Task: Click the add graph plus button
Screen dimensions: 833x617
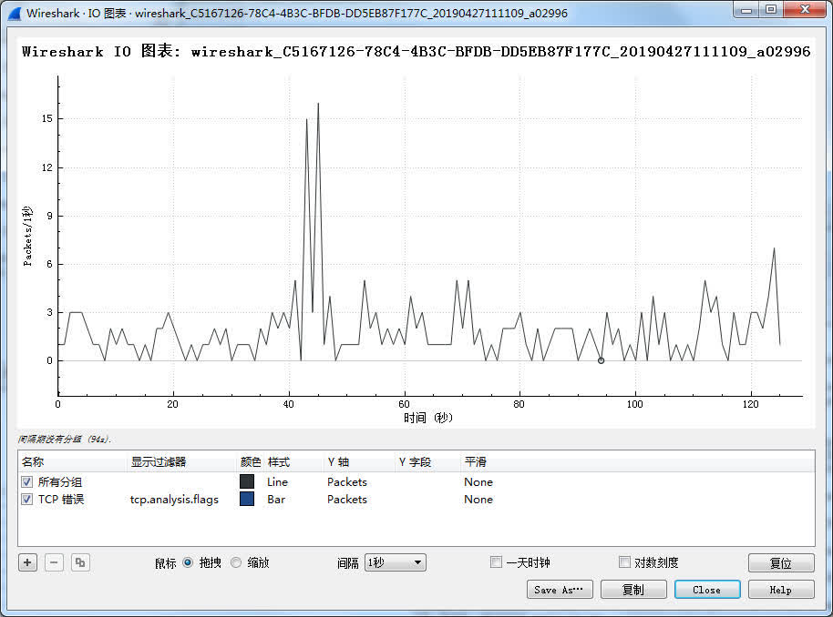Action: click(x=28, y=562)
